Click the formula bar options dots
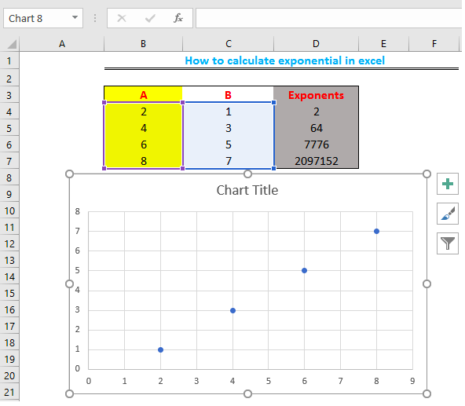 pos(95,18)
